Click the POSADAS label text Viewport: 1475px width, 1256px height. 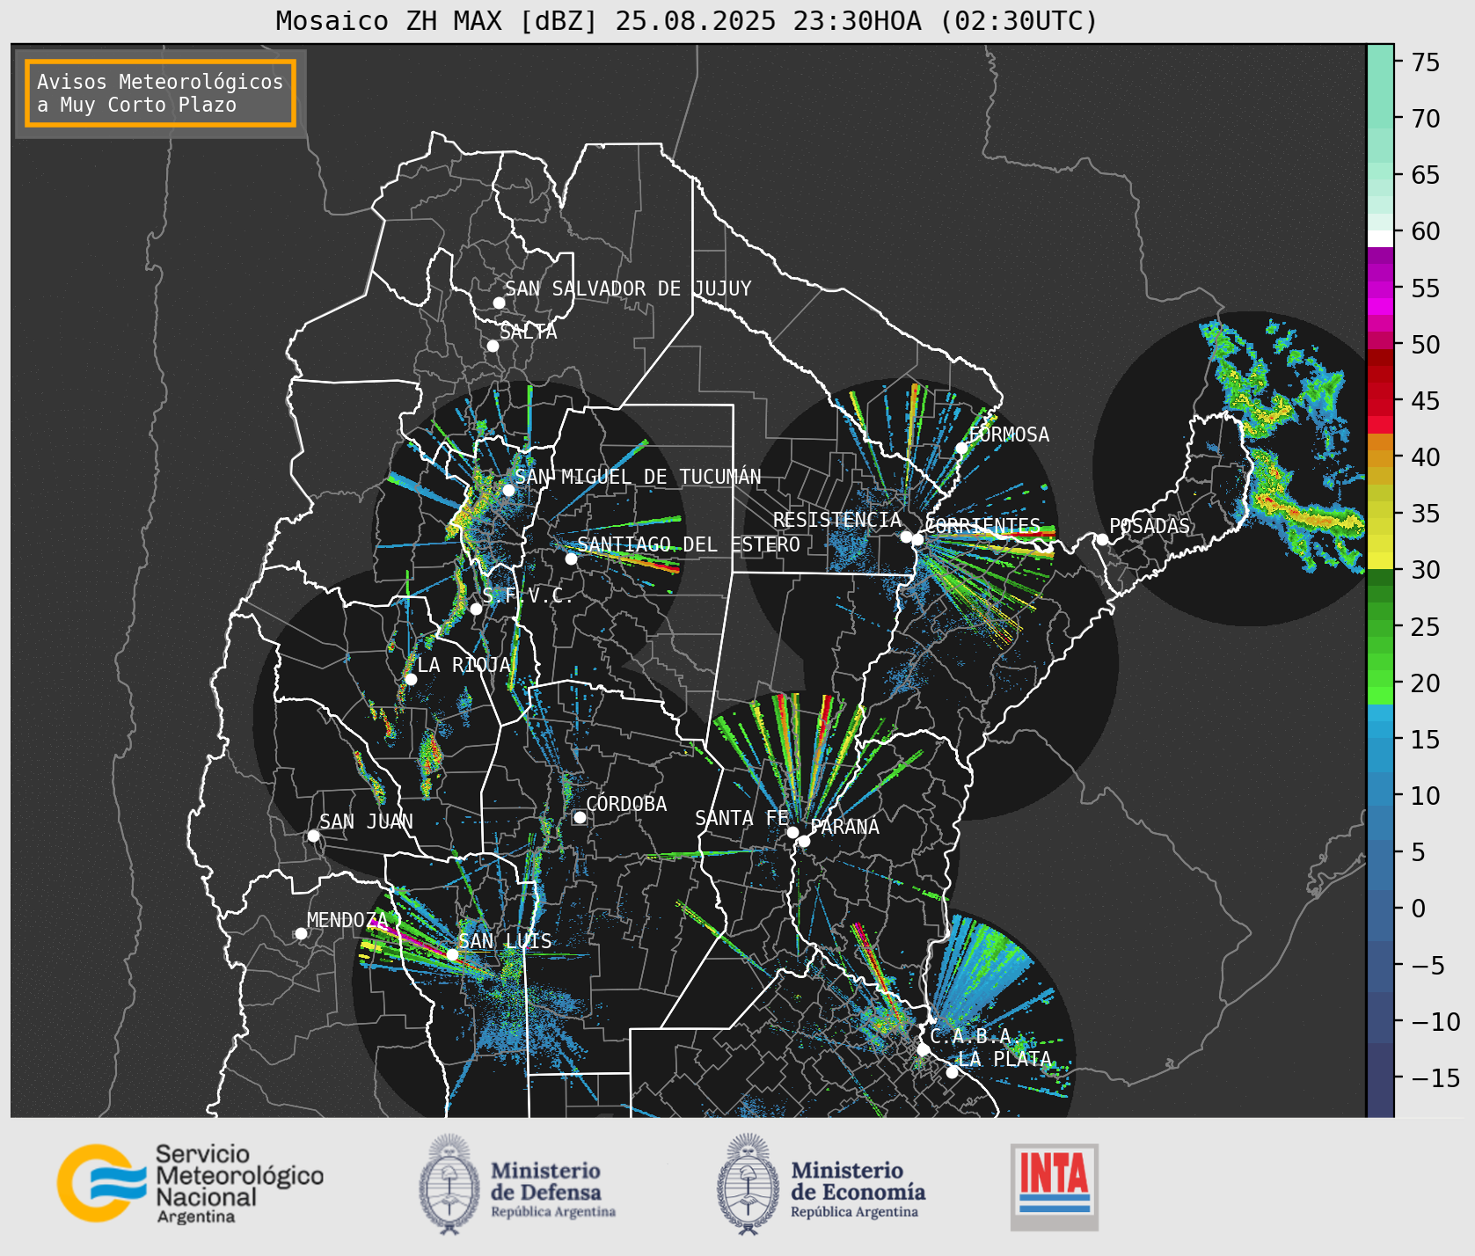(1149, 526)
